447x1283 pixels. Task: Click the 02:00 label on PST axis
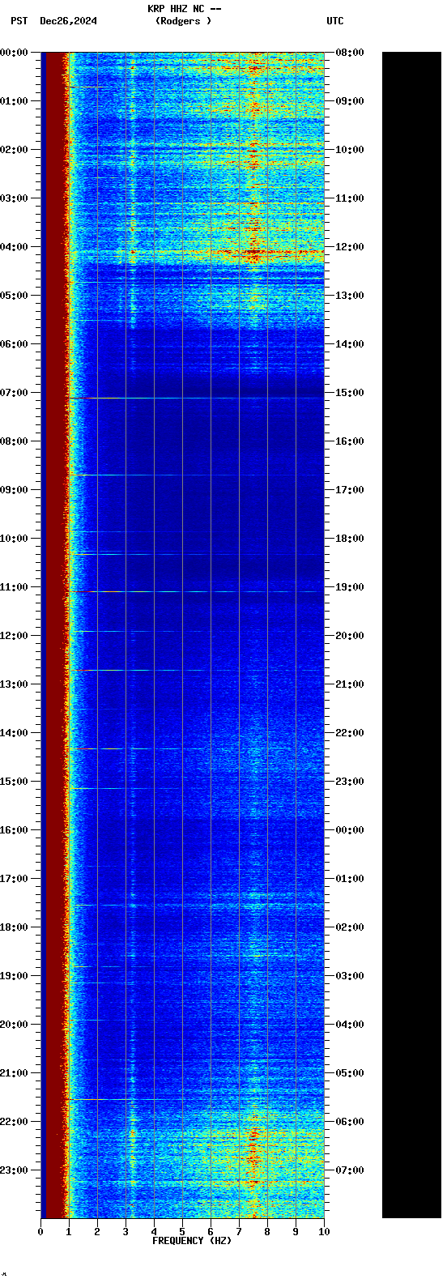pyautogui.click(x=14, y=150)
